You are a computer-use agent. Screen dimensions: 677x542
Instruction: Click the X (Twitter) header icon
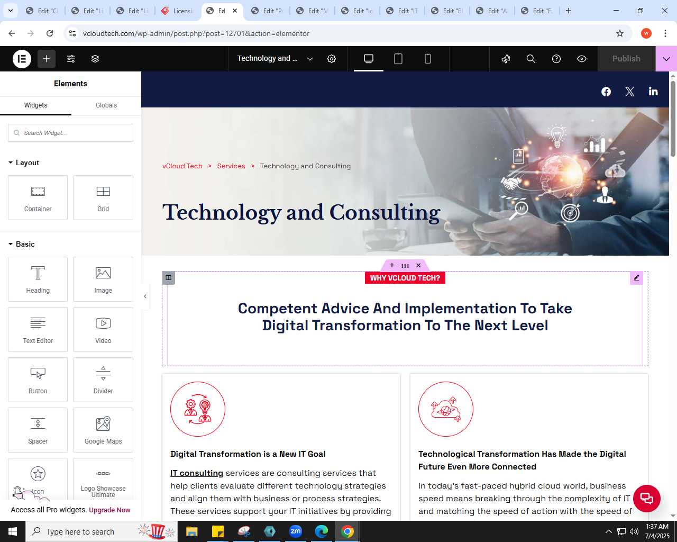click(629, 92)
